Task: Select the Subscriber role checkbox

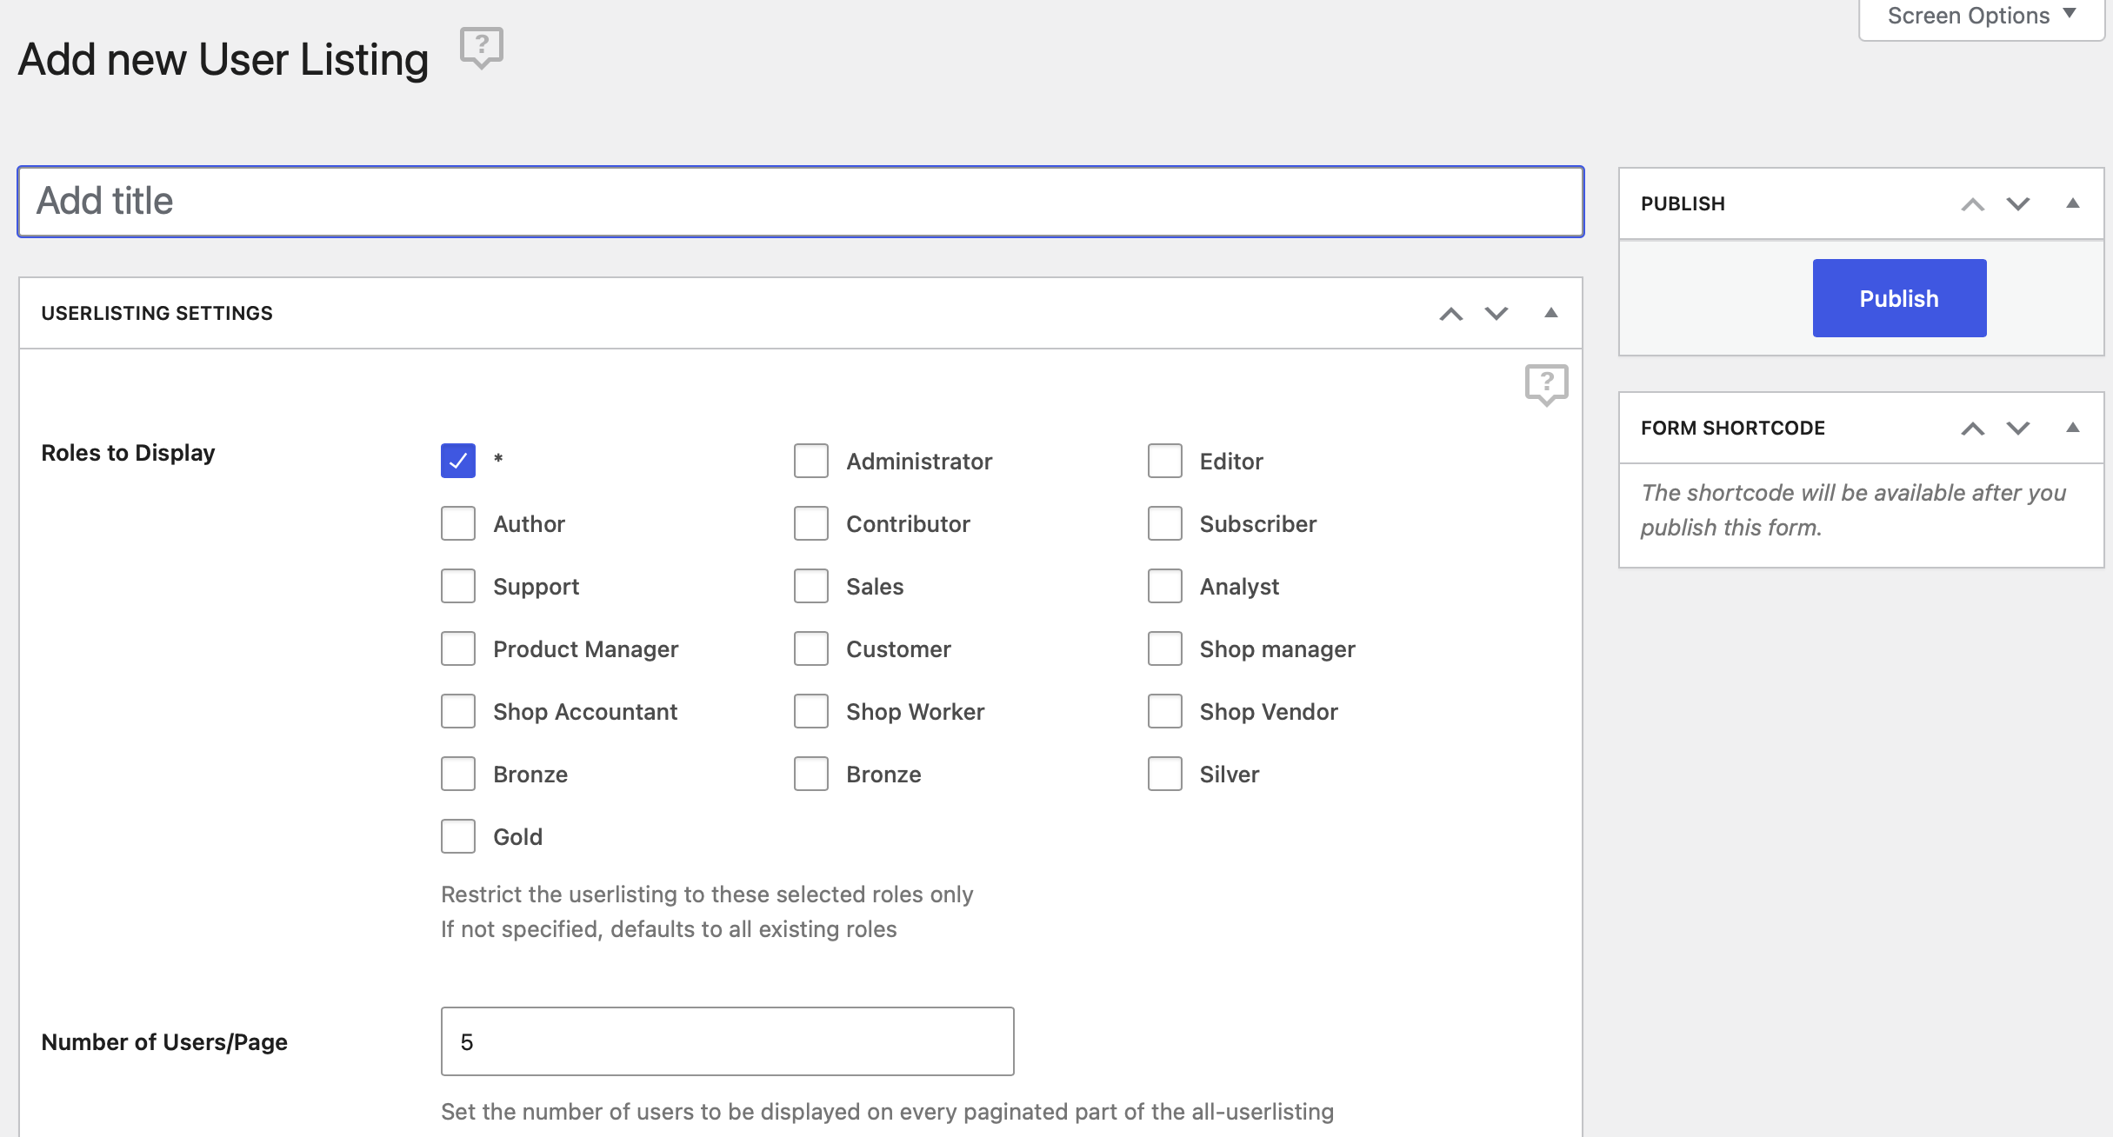Action: click(x=1164, y=523)
